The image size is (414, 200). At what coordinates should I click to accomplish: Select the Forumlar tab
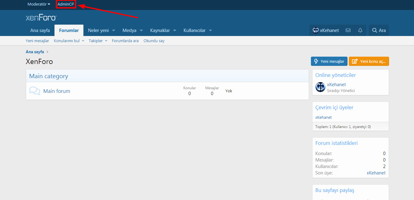point(69,30)
